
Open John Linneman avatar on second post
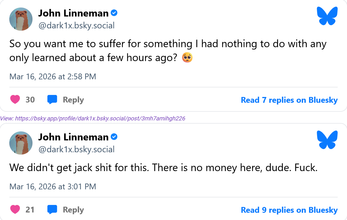21,143
